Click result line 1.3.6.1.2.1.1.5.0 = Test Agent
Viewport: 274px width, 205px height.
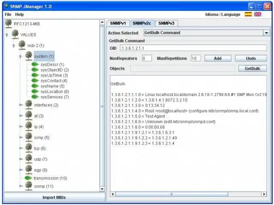138,116
